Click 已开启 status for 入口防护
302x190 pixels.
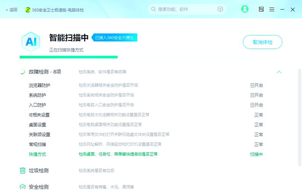256,105
